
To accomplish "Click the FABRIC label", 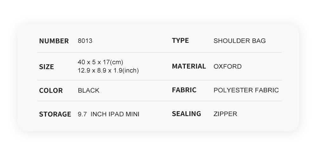I will coord(184,90).
